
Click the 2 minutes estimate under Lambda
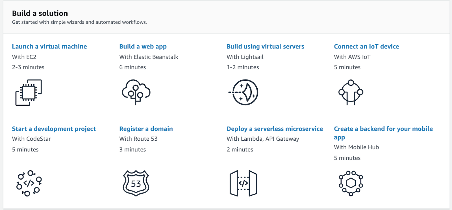pos(240,150)
